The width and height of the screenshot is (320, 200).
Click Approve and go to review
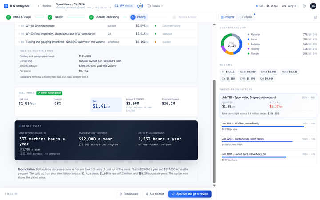click(190, 194)
